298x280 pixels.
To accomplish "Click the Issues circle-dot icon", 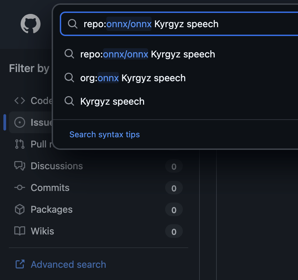I will [x=20, y=122].
